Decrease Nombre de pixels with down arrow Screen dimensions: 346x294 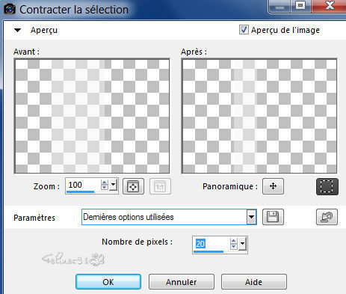(233, 247)
